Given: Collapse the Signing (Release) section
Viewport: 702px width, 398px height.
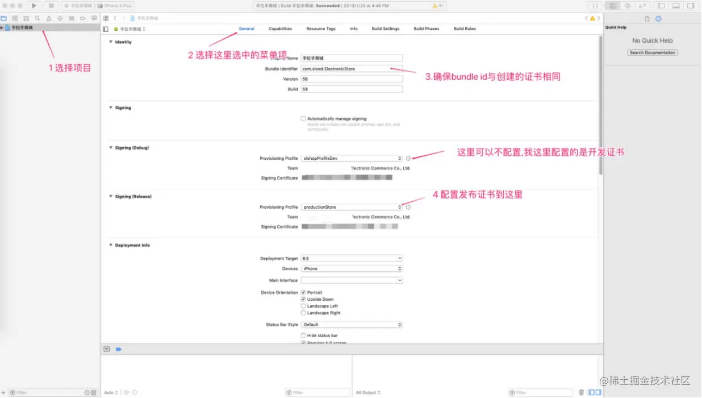Looking at the screenshot, I should [110, 197].
